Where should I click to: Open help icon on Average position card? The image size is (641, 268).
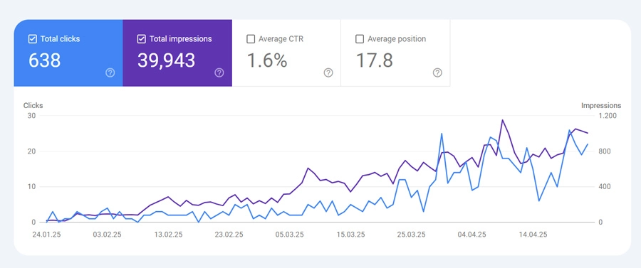pyautogui.click(x=437, y=73)
